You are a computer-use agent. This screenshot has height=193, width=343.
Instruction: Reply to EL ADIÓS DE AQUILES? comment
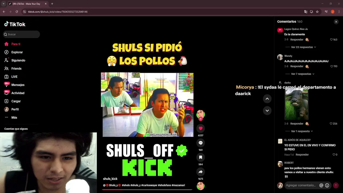(302, 155)
